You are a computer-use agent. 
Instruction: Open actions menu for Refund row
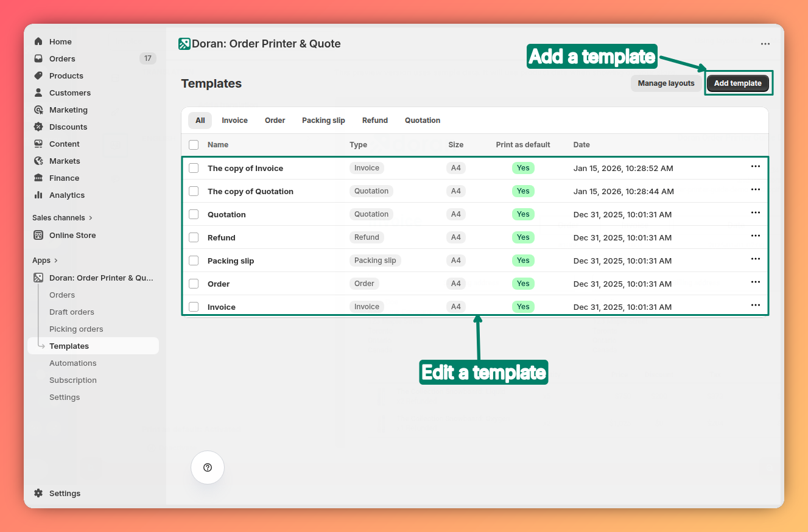pyautogui.click(x=756, y=236)
